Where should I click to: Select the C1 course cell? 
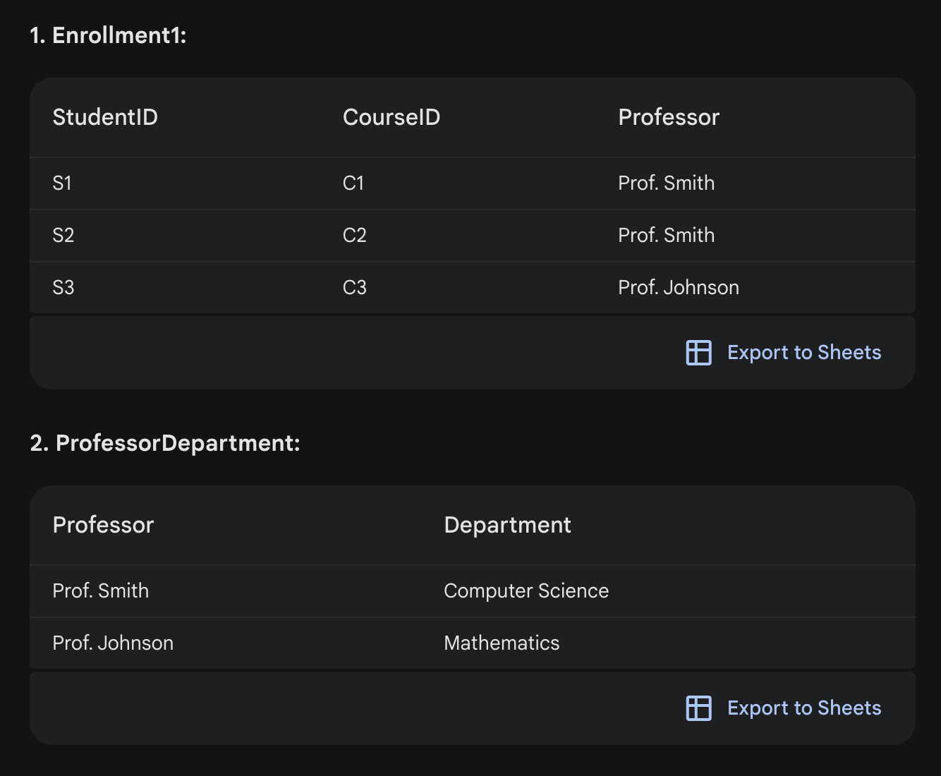pos(353,183)
